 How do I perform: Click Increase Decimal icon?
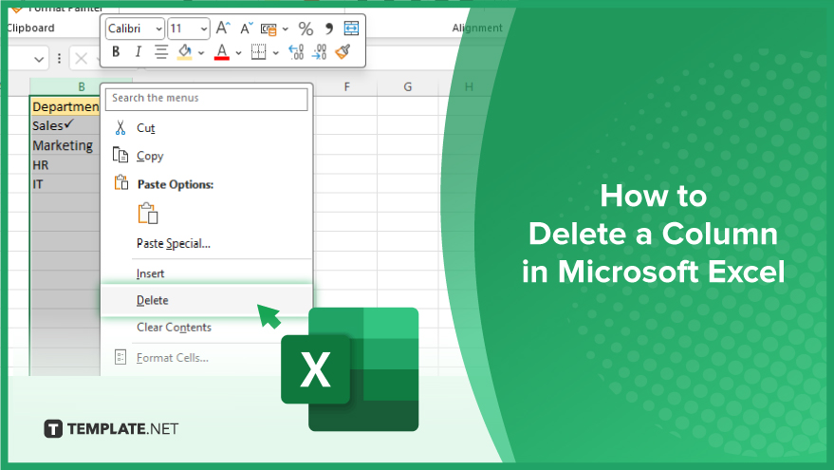[x=296, y=52]
